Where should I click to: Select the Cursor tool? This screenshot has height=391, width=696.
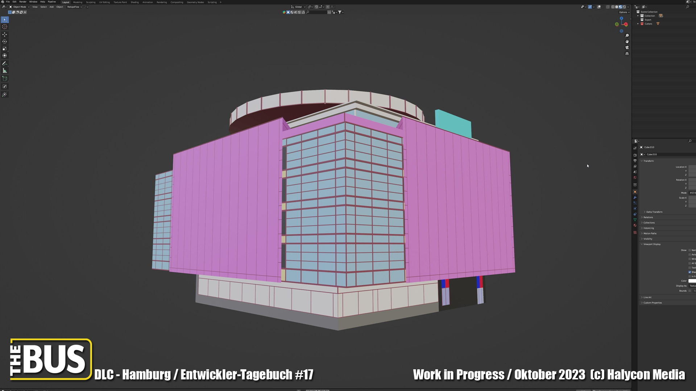[5, 27]
